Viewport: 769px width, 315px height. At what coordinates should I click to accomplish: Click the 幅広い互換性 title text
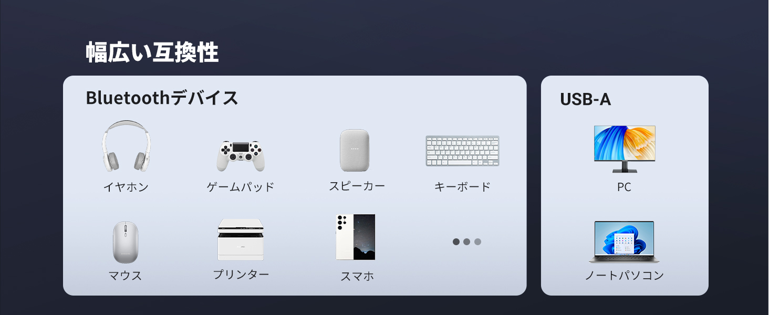point(152,52)
